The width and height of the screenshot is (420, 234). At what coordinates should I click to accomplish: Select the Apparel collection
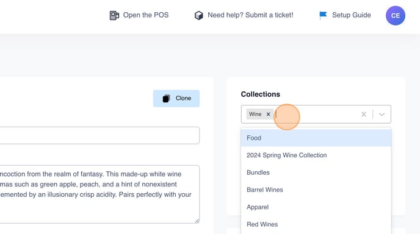tap(316, 207)
